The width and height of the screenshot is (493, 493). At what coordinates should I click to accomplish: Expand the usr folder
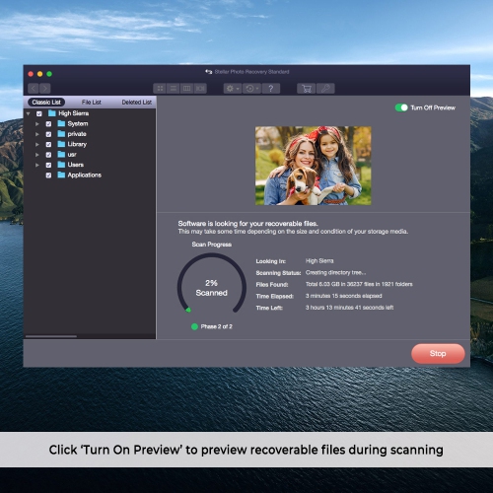click(37, 155)
